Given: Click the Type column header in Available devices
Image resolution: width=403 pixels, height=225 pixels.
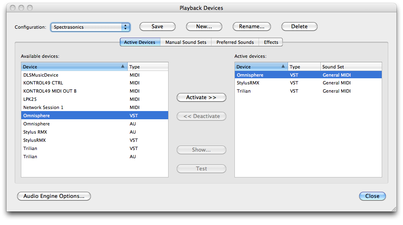Looking at the screenshot, I should tap(148, 67).
